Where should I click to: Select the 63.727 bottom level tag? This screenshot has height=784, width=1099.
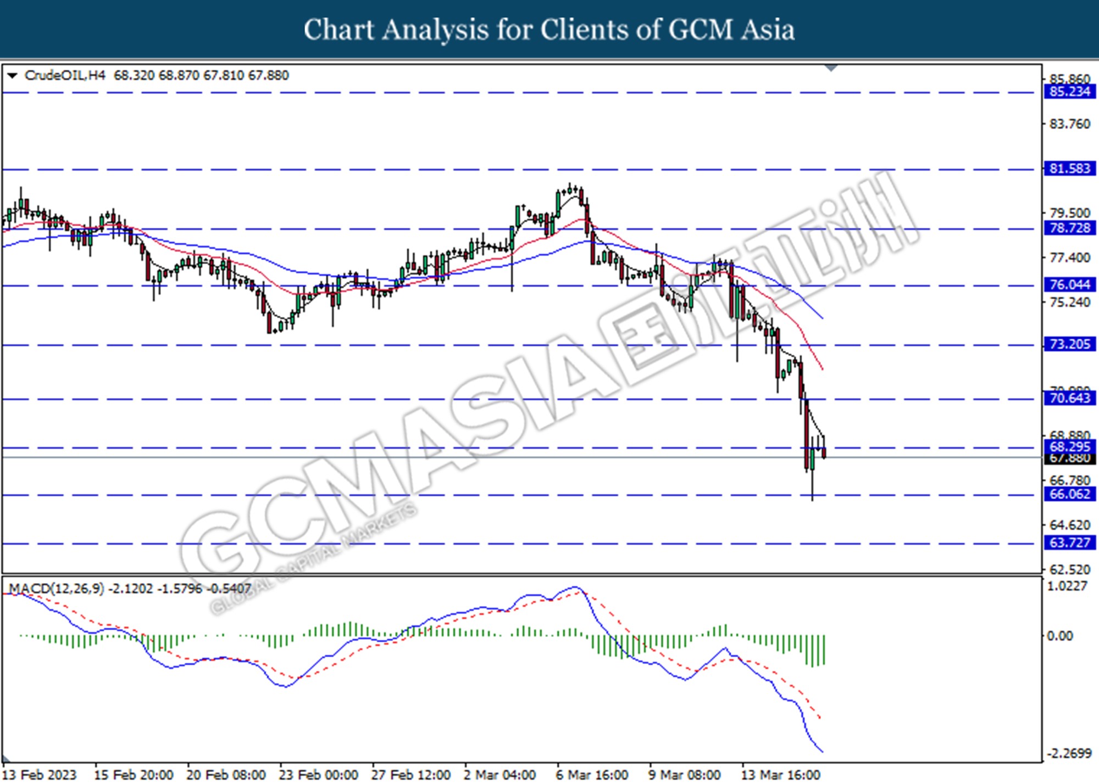pos(1069,543)
